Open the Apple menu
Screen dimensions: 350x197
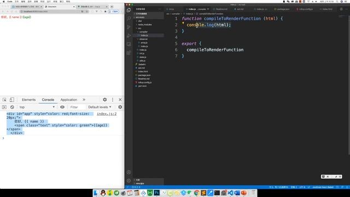pos(3,1)
